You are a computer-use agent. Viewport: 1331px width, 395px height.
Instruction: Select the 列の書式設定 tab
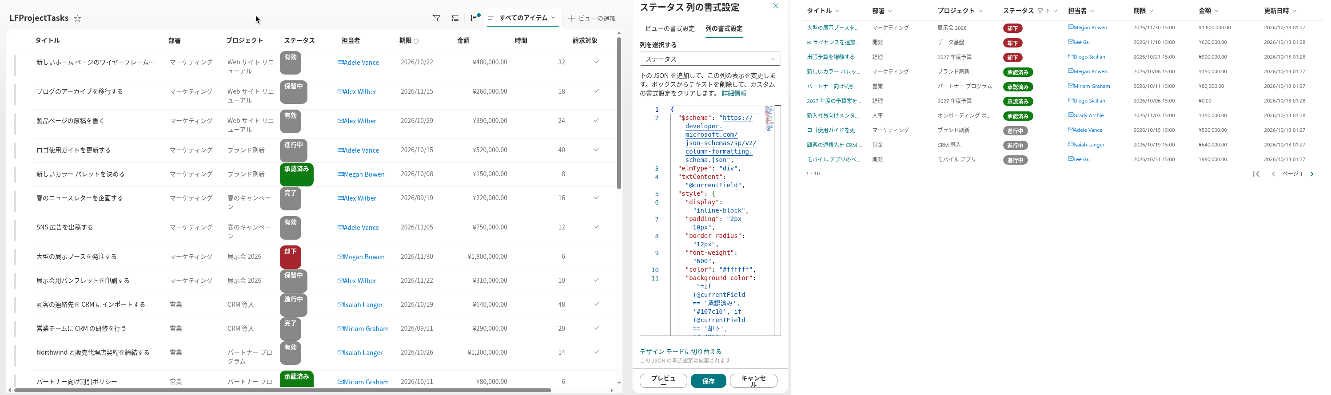[x=724, y=29]
